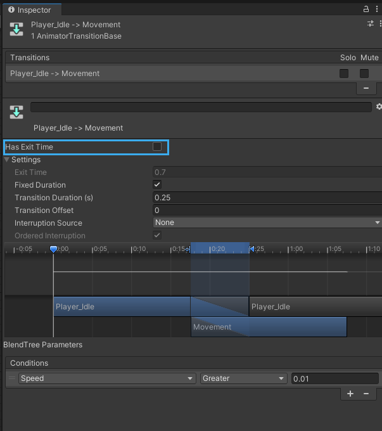Select the Inspector tab

(30, 10)
